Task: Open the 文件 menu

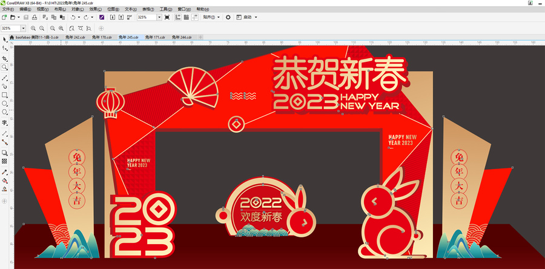Action: [8, 9]
